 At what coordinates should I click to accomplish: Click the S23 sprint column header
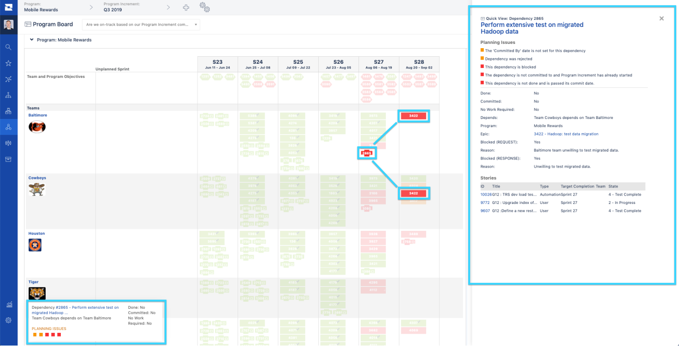(x=217, y=64)
